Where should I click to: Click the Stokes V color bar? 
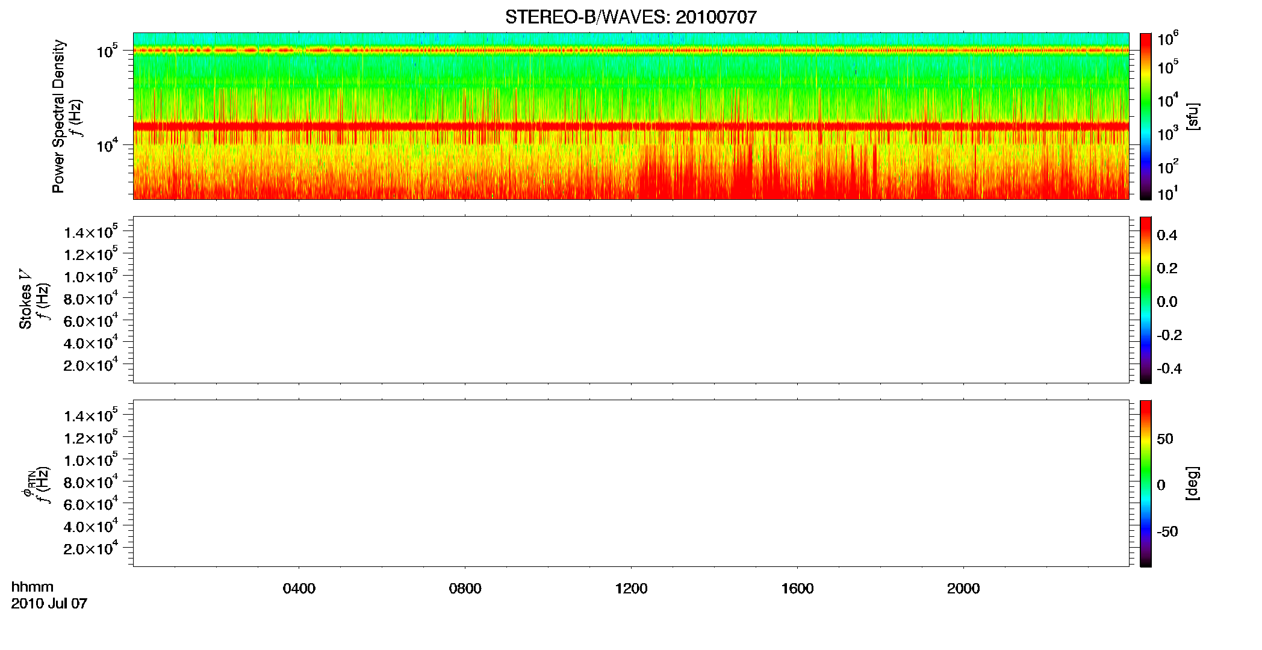point(1146,300)
